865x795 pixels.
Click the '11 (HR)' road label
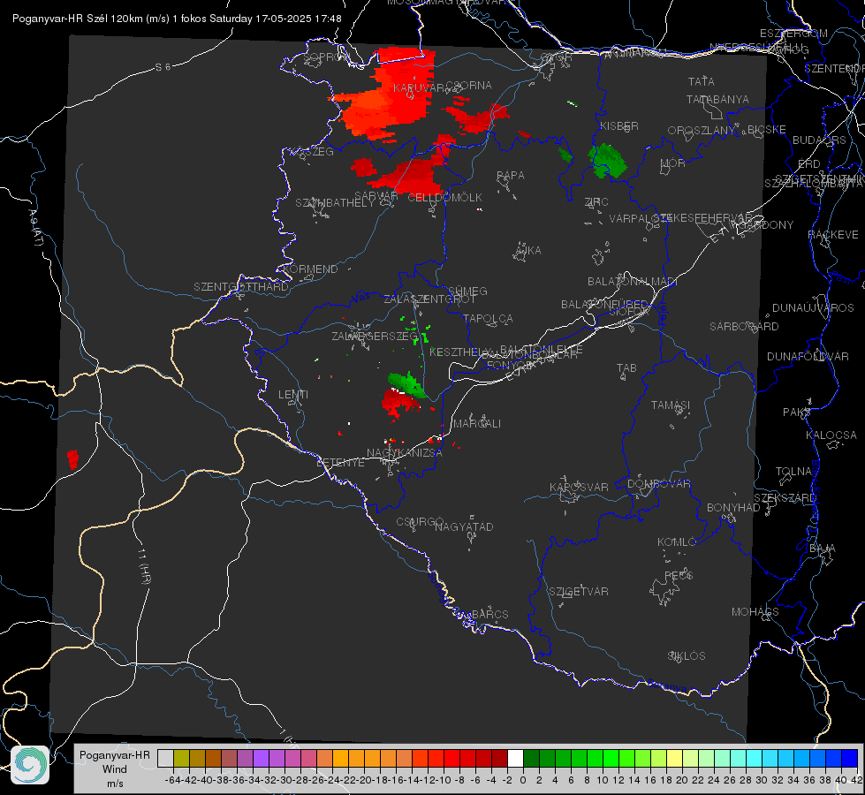point(144,566)
